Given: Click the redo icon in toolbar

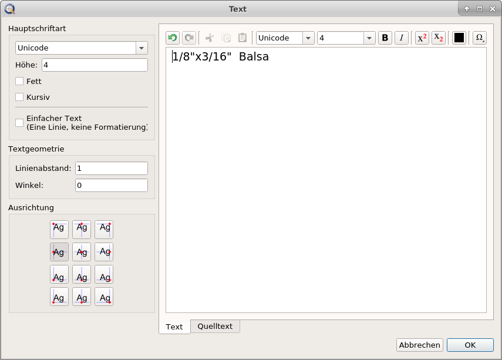Looking at the screenshot, I should [x=188, y=38].
